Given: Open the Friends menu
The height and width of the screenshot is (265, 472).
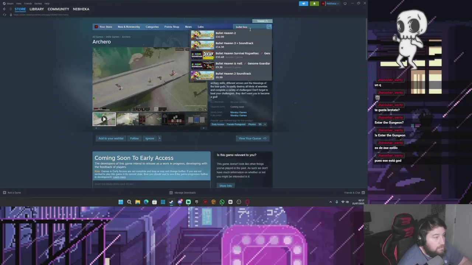Looking at the screenshot, I should 28,3.
